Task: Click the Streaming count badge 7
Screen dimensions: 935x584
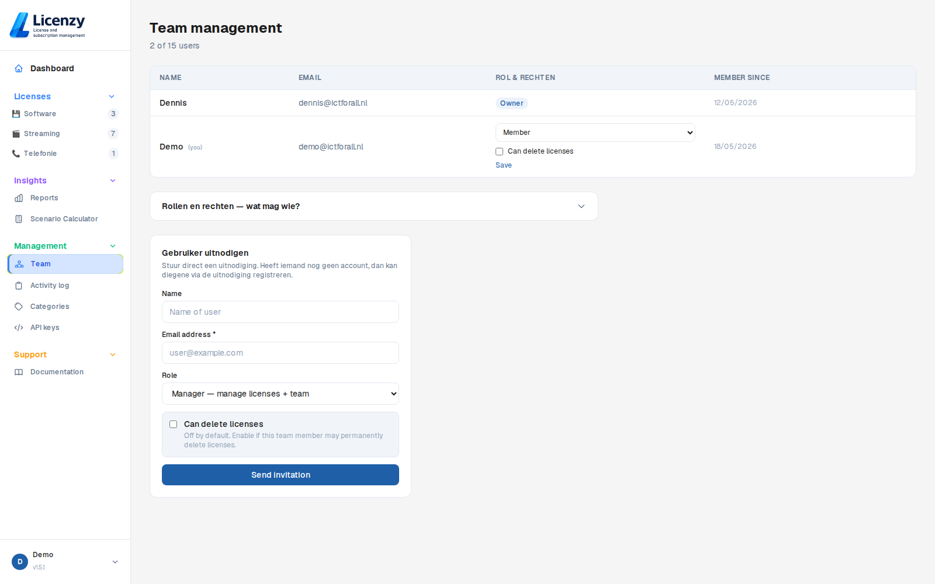Action: pyautogui.click(x=113, y=134)
